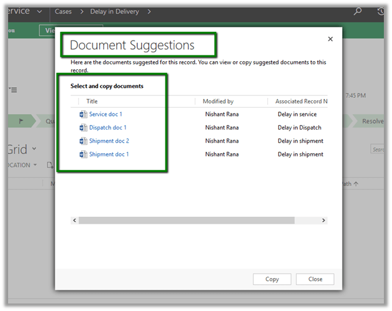Click the Word icon beside Dispatch doc 1

click(x=84, y=128)
